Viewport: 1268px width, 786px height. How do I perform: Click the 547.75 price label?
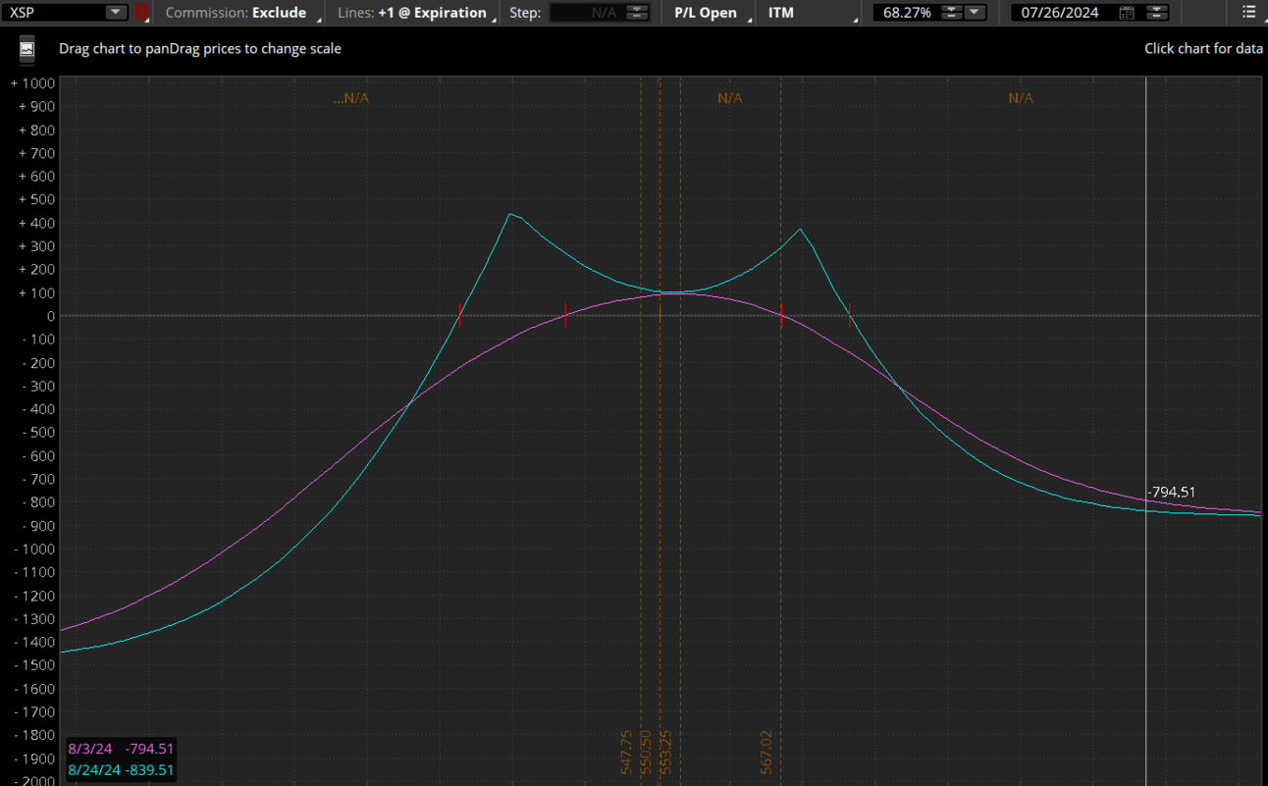pyautogui.click(x=627, y=753)
